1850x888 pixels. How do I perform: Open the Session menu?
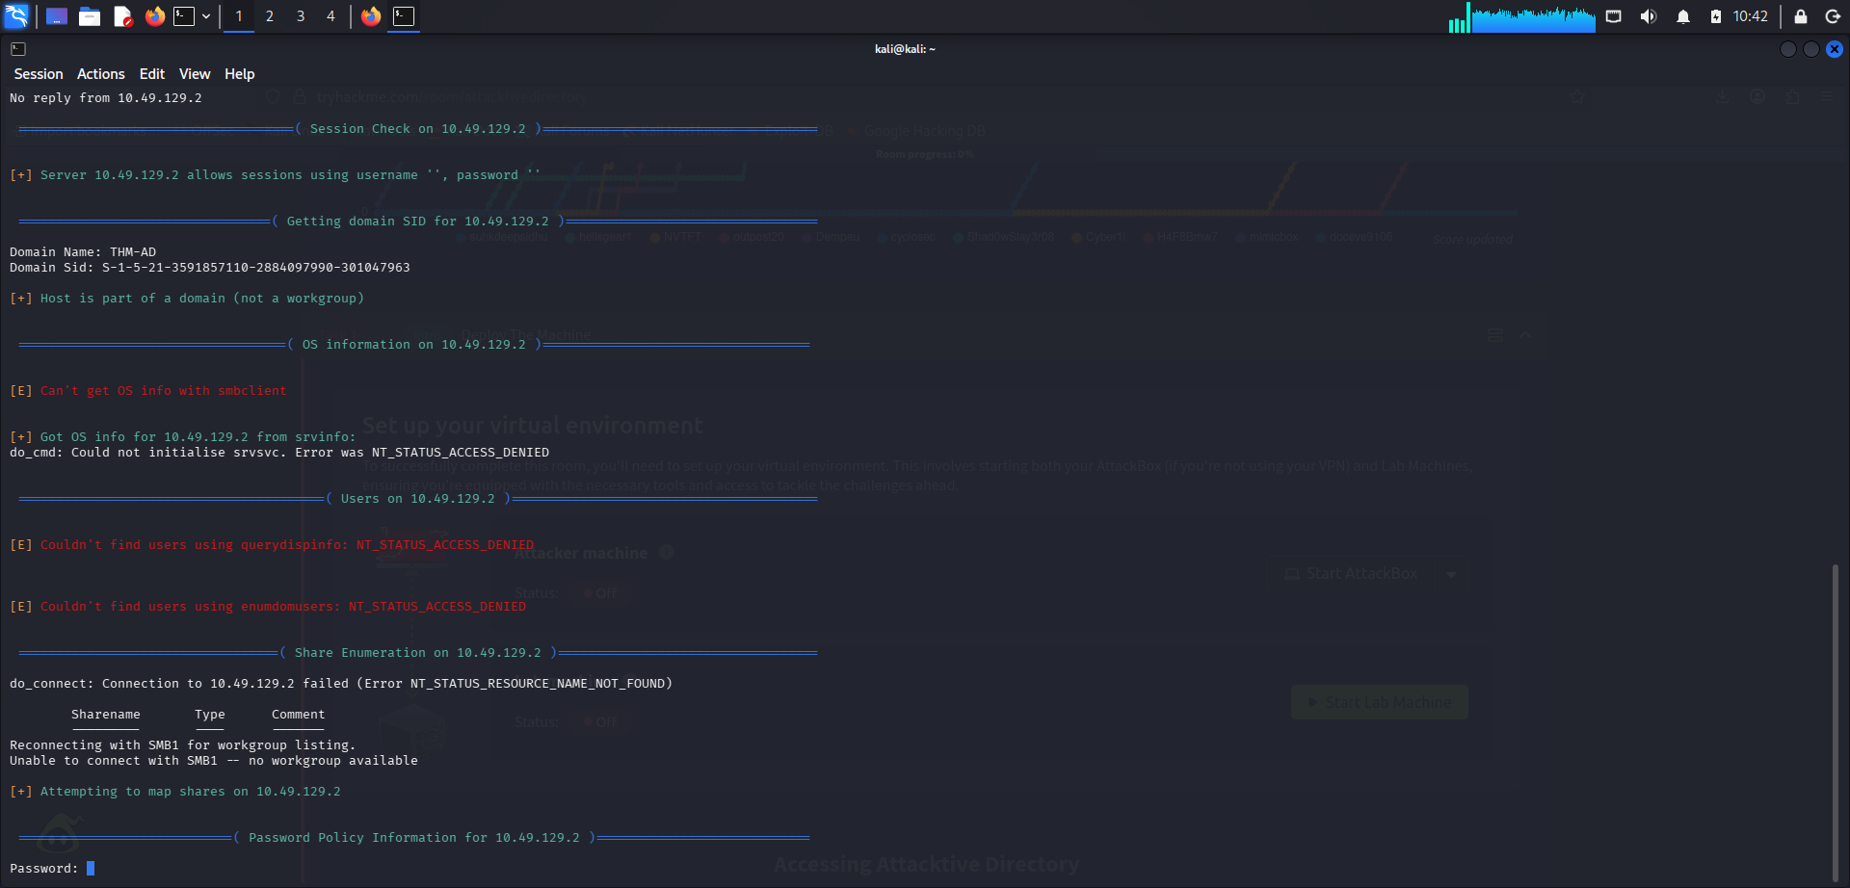point(39,74)
